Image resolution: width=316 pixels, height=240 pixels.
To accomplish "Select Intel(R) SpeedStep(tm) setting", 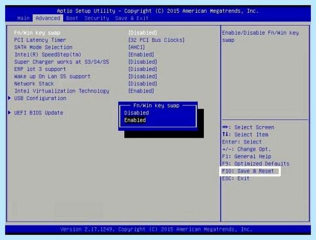I will tap(48, 54).
